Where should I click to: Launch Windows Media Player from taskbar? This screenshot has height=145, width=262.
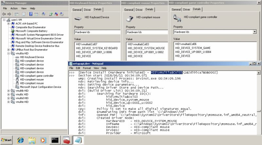click(43, 140)
